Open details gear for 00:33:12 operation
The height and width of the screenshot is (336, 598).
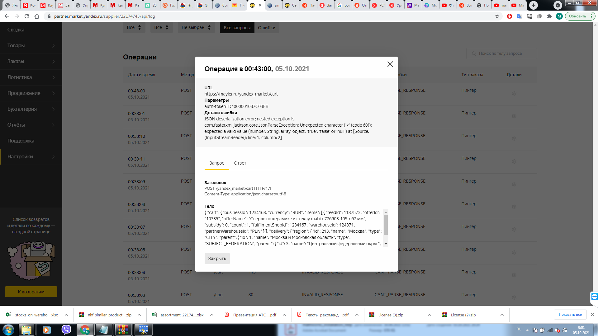pyautogui.click(x=514, y=139)
